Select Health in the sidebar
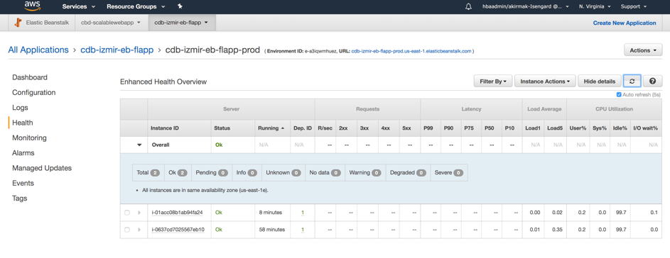The width and height of the screenshot is (670, 258). coord(23,123)
